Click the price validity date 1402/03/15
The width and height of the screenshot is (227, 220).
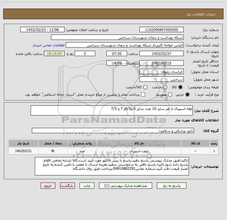[x=162, y=63]
